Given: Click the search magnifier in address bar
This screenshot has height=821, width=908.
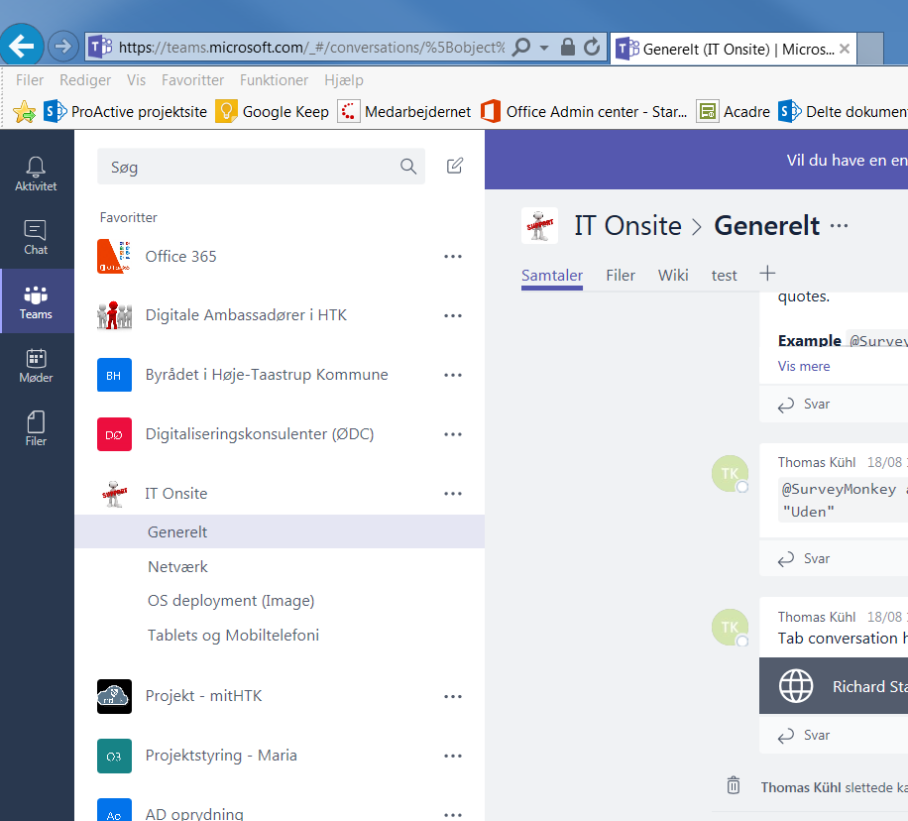Looking at the screenshot, I should pyautogui.click(x=521, y=47).
